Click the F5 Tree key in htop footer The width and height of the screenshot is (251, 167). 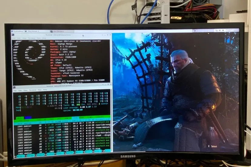[59, 153]
